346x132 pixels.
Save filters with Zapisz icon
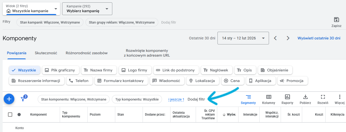coord(336,22)
